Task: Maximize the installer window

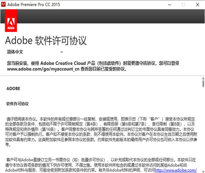Action: click(183, 5)
